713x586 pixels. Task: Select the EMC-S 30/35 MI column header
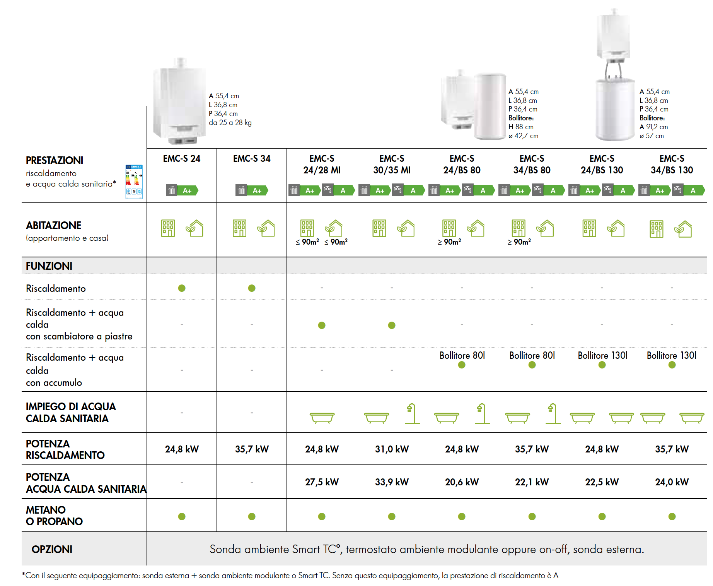392,164
